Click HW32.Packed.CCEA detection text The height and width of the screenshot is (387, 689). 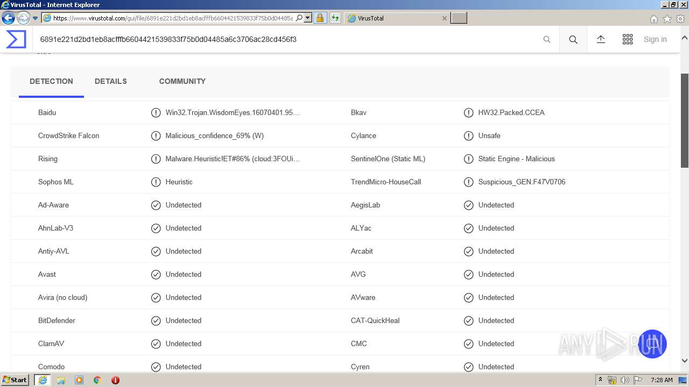511,113
